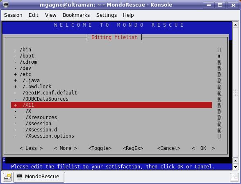Open the Settings menu
Viewport: 241px width, 184px height.
pyautogui.click(x=107, y=15)
